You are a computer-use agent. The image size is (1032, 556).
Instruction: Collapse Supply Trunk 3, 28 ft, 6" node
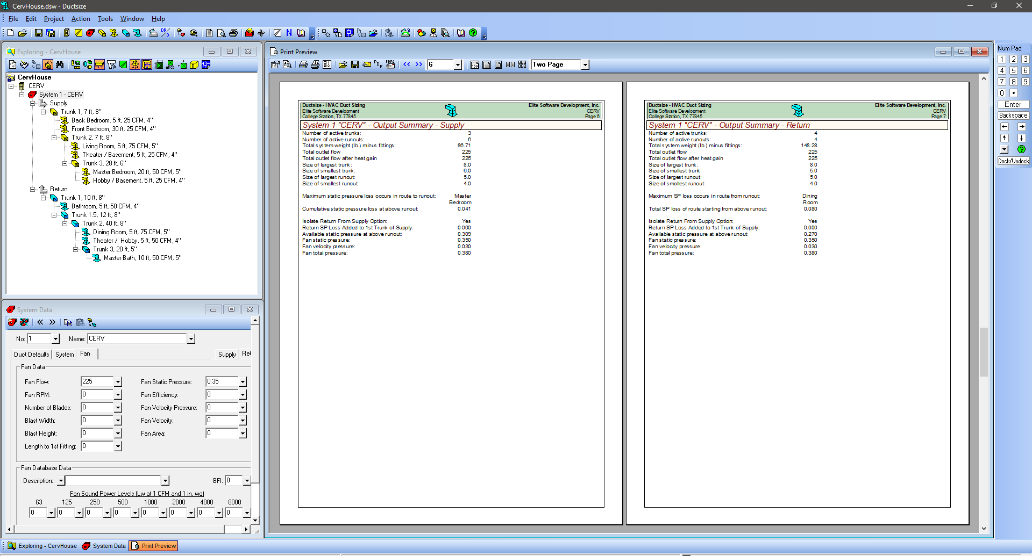coord(65,163)
